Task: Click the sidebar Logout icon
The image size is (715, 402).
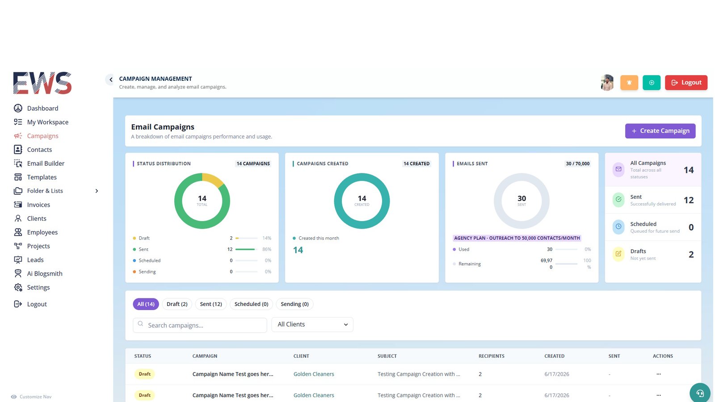Action: pyautogui.click(x=18, y=304)
